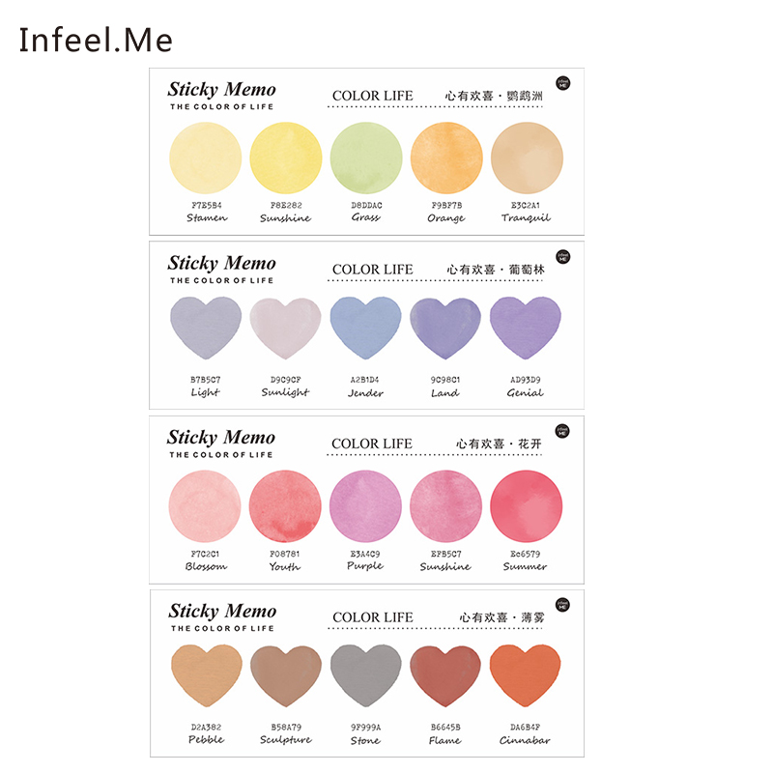Pick the Pebble tan heart
Viewport: 773px width, 773px height.
click(207, 674)
